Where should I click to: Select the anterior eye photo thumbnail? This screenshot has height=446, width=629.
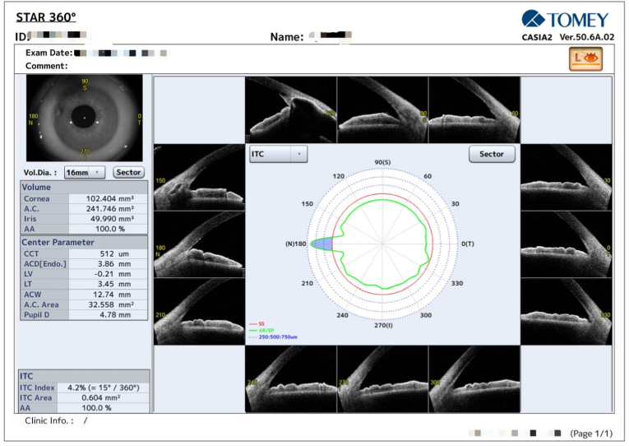pos(85,118)
